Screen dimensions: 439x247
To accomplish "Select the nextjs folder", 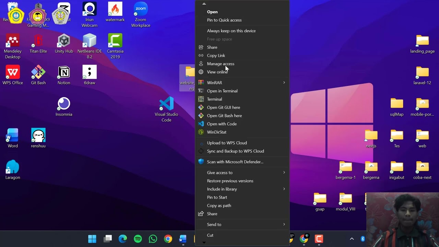I will [x=371, y=138].
